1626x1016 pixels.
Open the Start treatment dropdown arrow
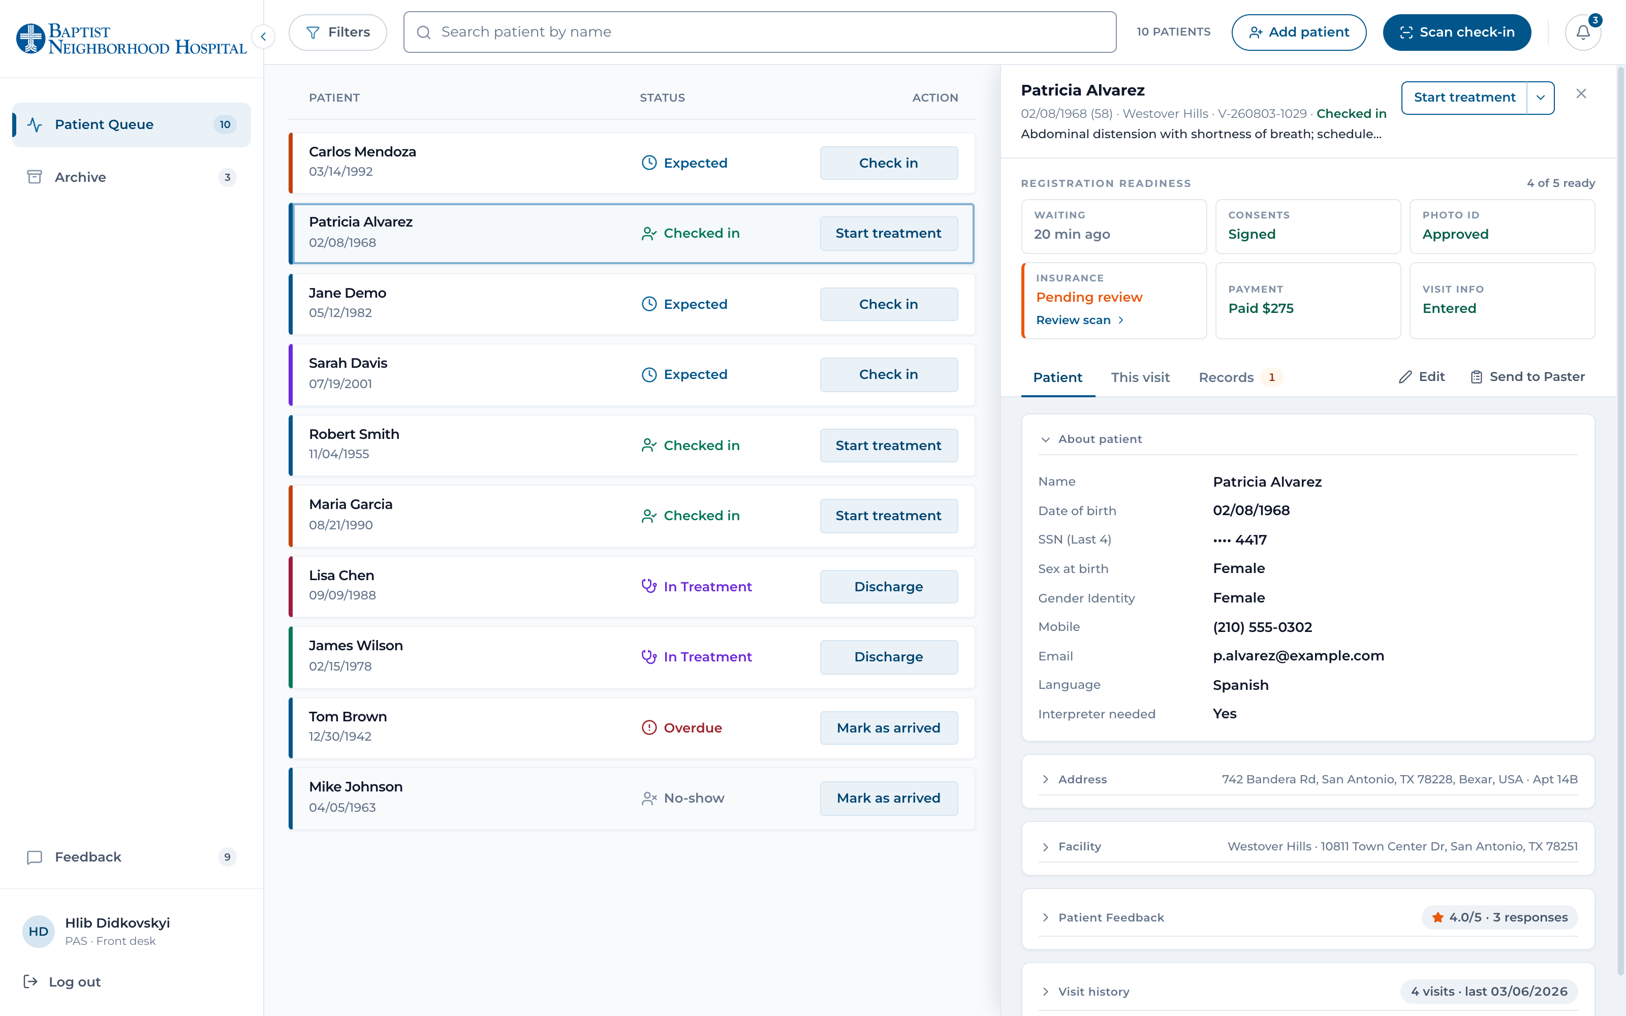point(1541,98)
